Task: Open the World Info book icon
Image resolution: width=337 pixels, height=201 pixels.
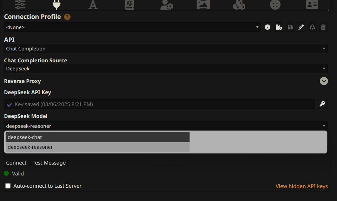Action: pos(130,5)
